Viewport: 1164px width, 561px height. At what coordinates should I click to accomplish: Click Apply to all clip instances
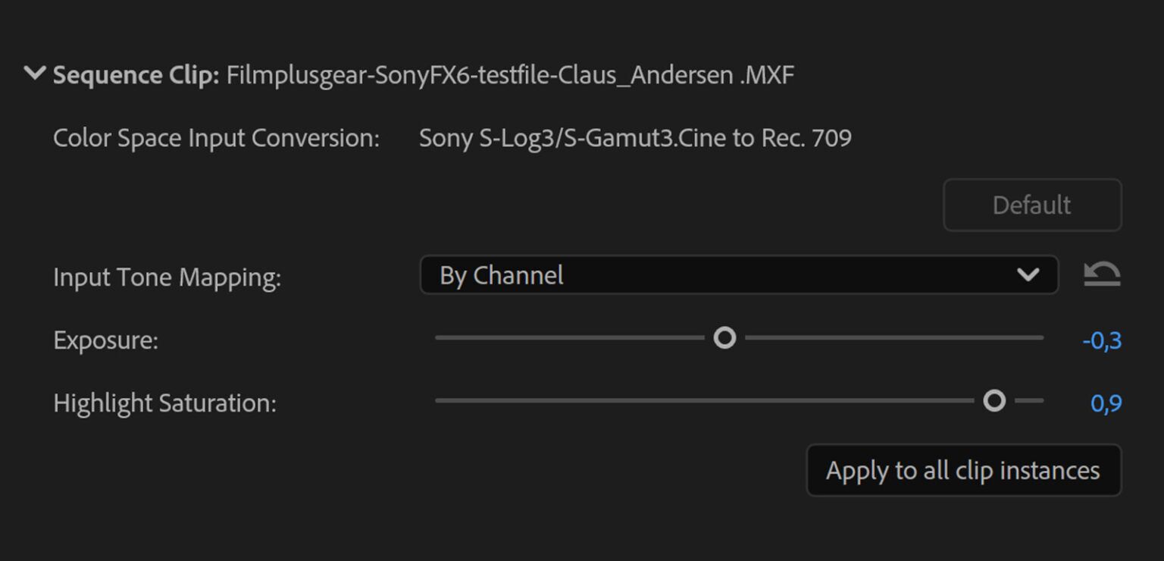tap(963, 470)
